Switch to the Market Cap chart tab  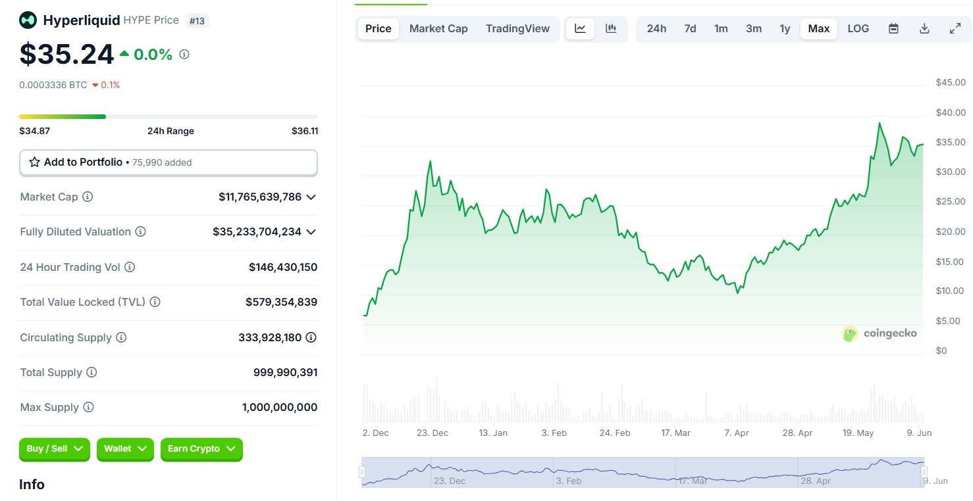tap(438, 28)
